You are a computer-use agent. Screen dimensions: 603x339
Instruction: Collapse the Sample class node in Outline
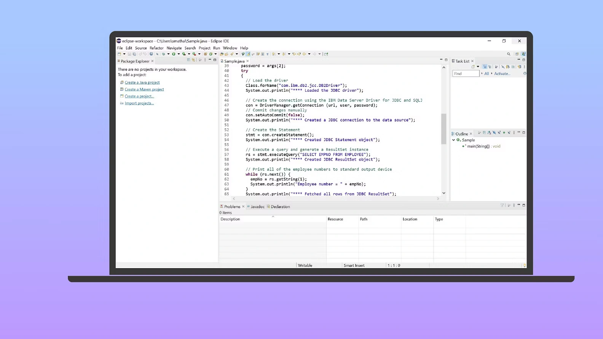coord(454,140)
